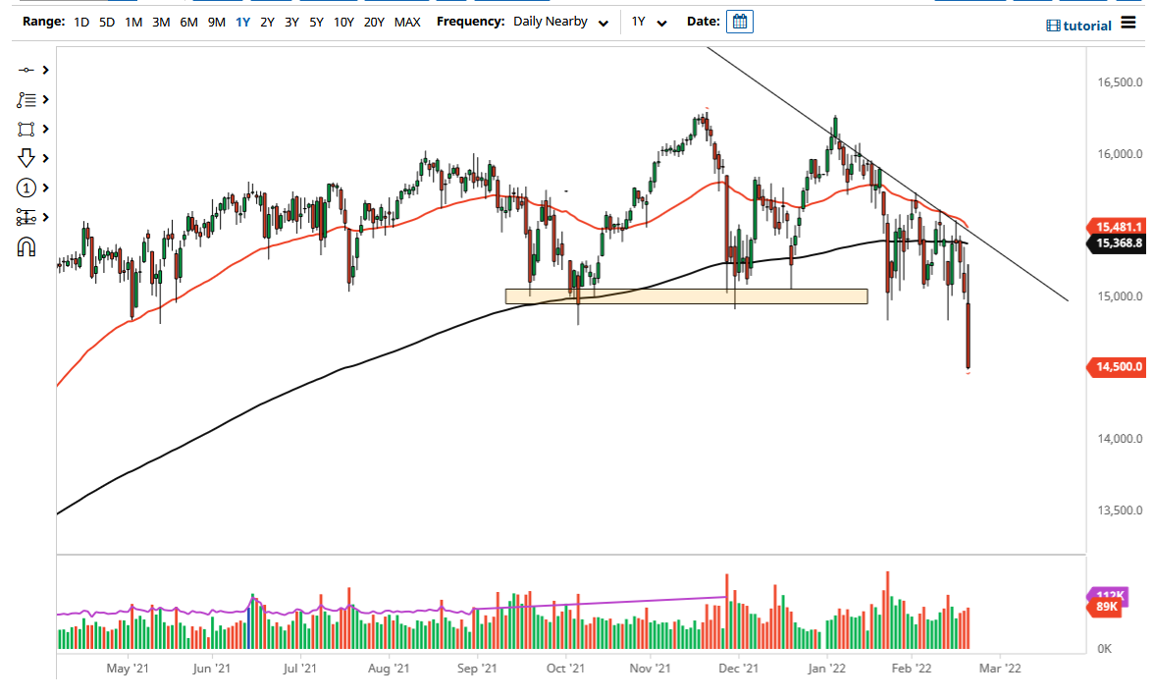Open the 1Y period dropdown
The height and width of the screenshot is (698, 1154).
coord(649,21)
